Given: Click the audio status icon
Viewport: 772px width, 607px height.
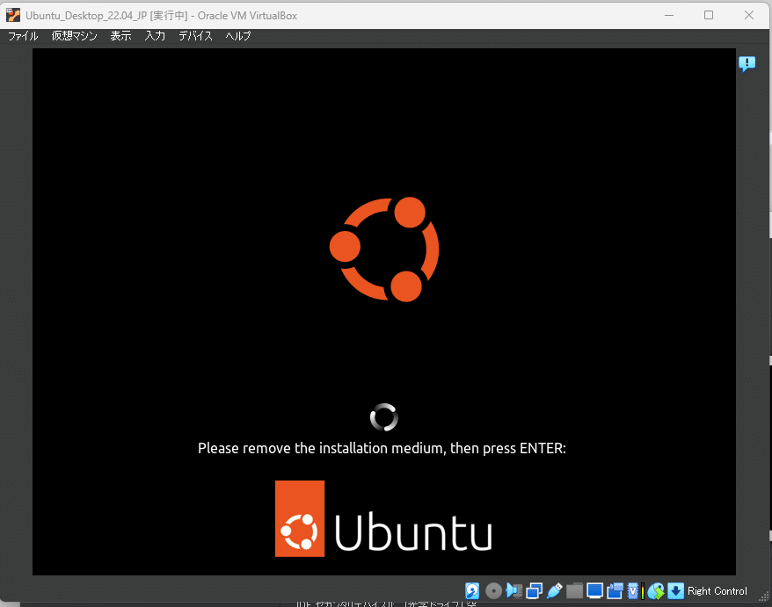Looking at the screenshot, I should tap(513, 590).
